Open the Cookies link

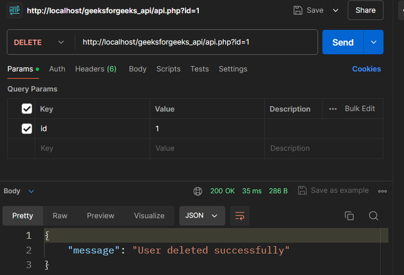point(366,69)
